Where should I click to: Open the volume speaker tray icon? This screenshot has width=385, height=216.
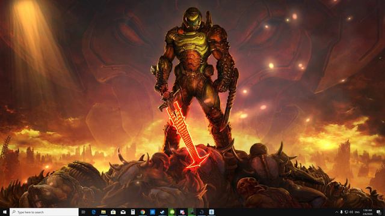[x=351, y=212]
